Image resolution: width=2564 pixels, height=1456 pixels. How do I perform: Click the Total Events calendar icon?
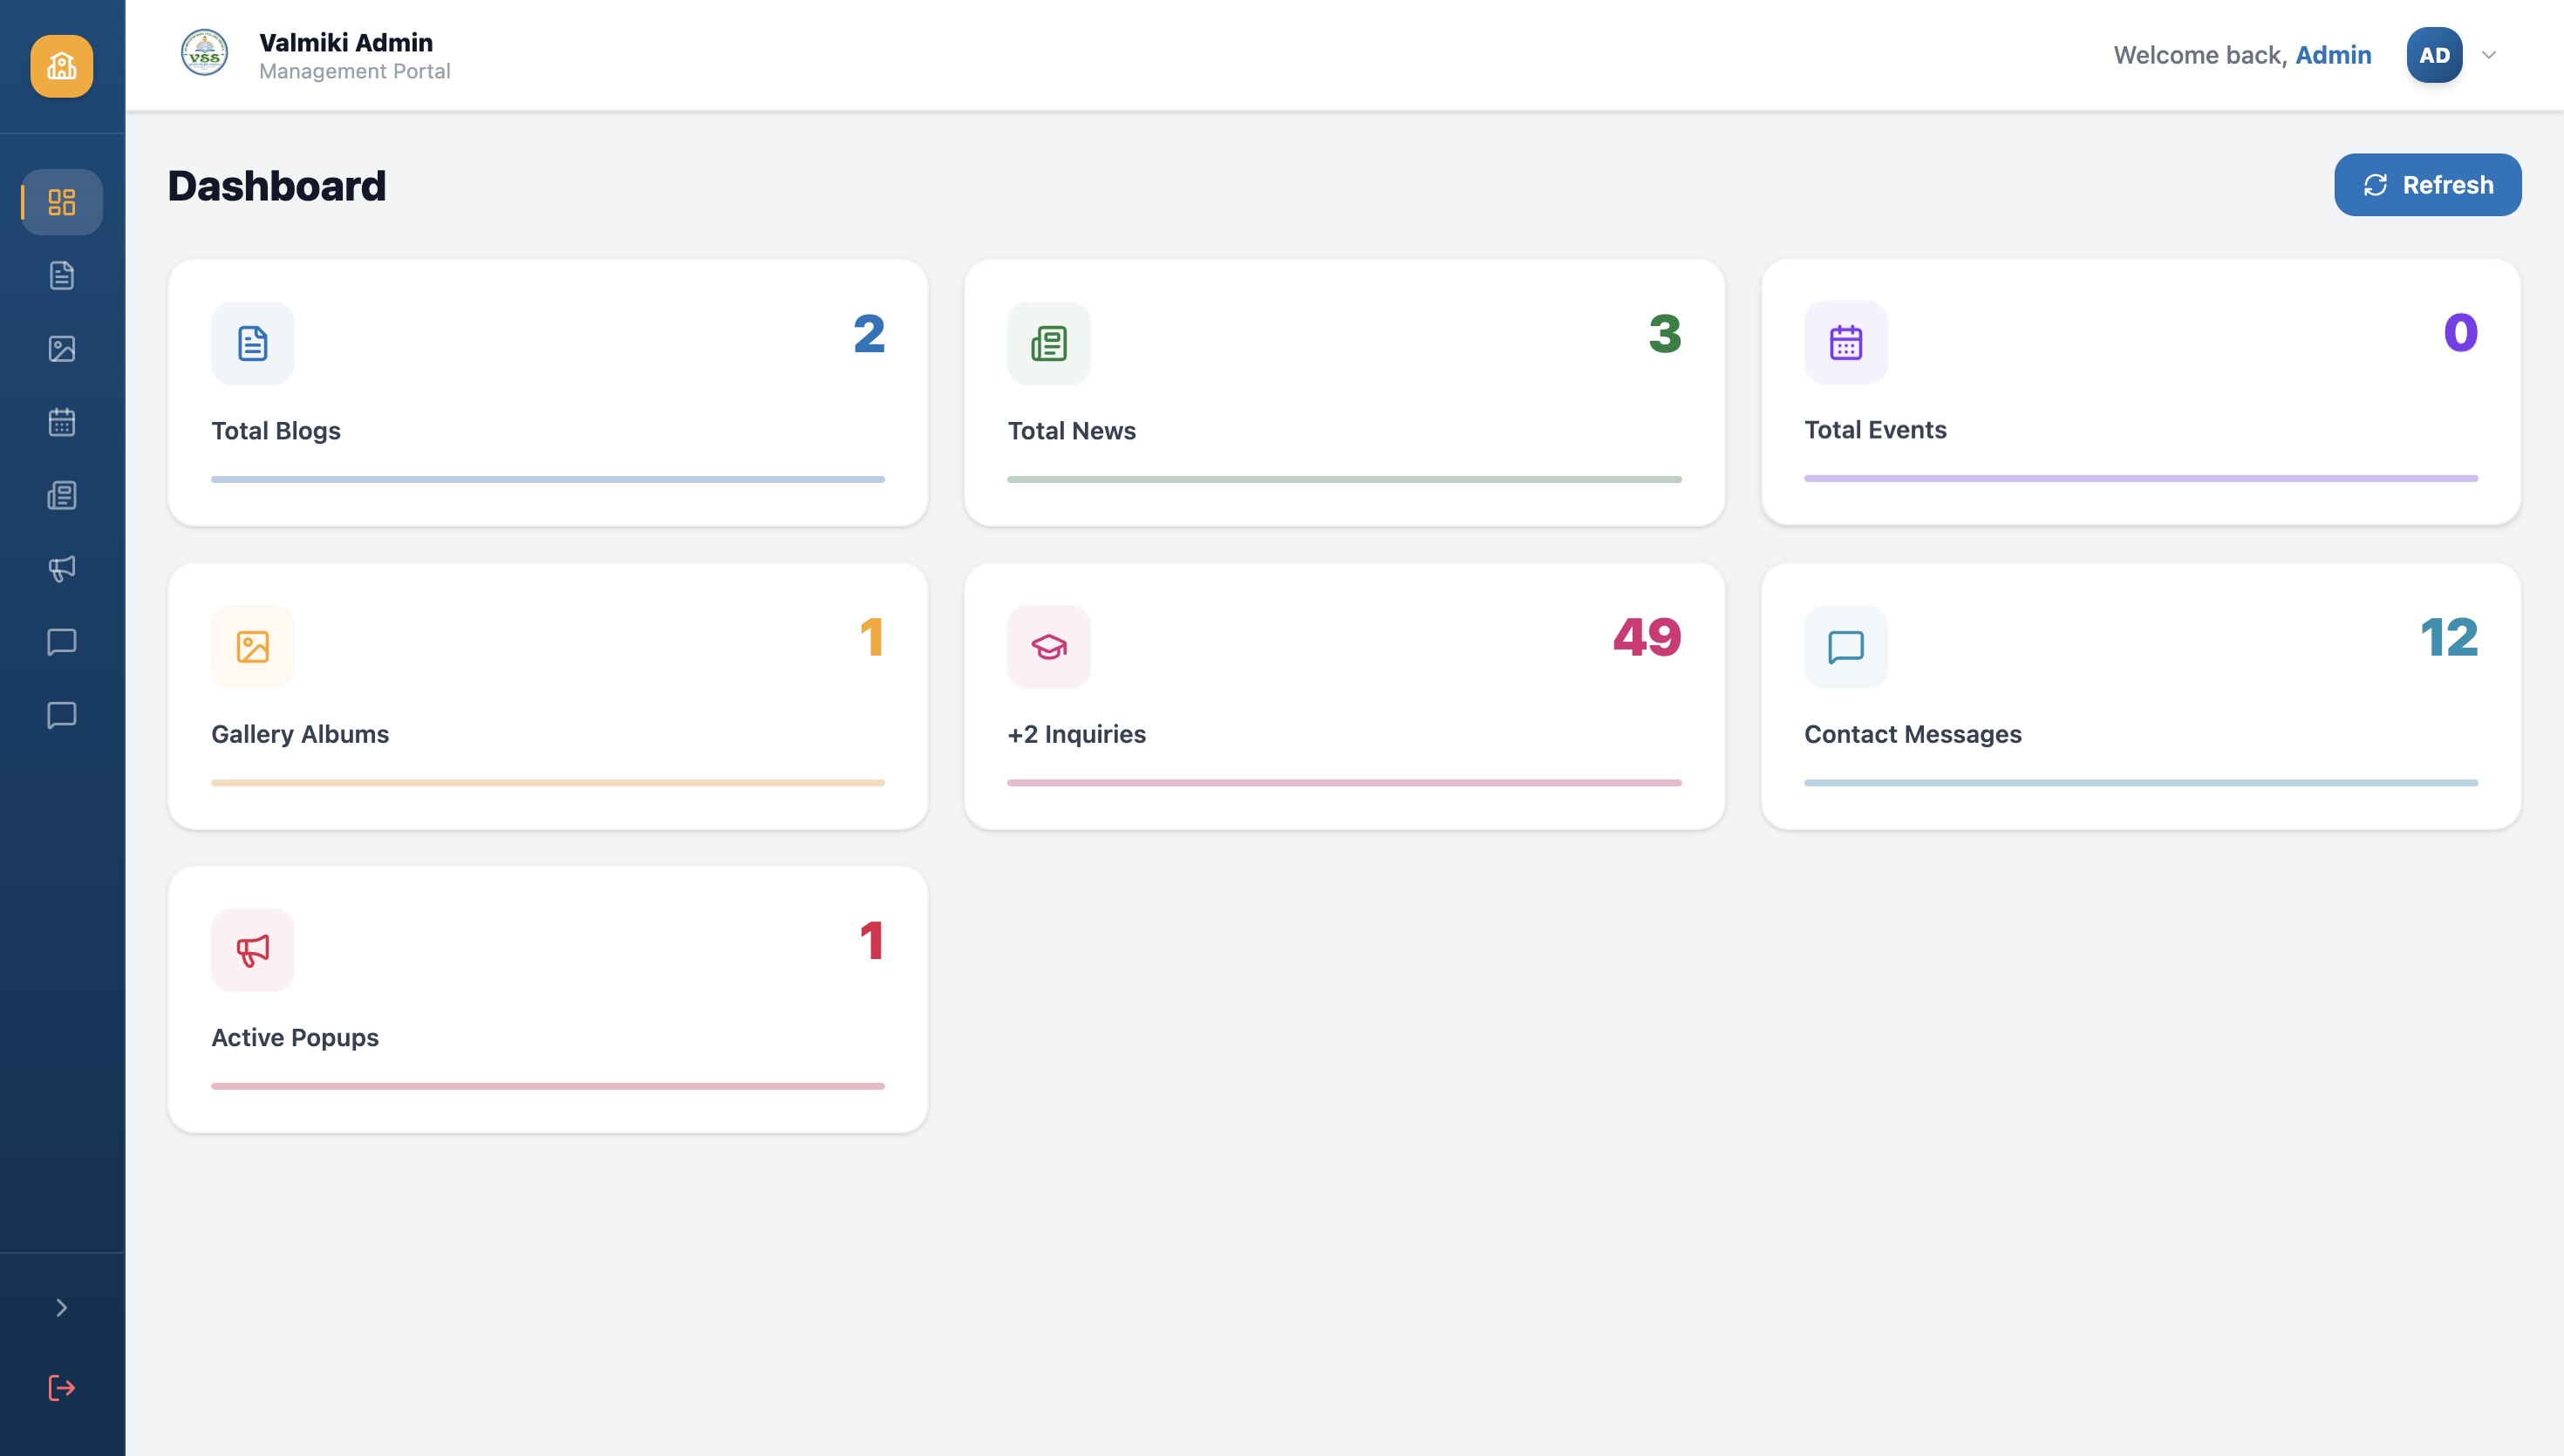coord(1846,342)
